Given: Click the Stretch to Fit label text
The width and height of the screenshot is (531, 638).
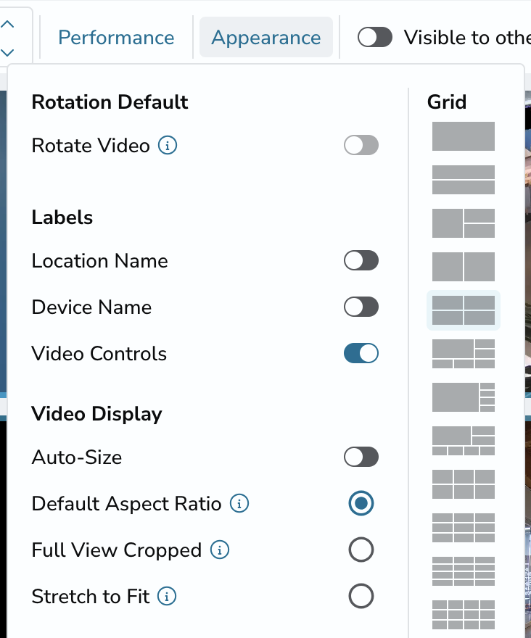Looking at the screenshot, I should point(91,597).
